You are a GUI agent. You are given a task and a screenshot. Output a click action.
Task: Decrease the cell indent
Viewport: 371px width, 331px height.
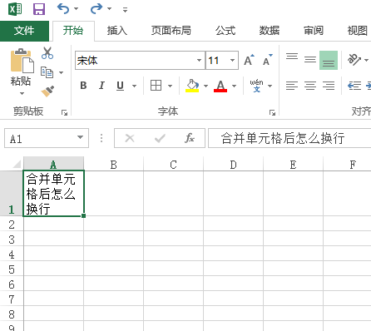click(354, 86)
